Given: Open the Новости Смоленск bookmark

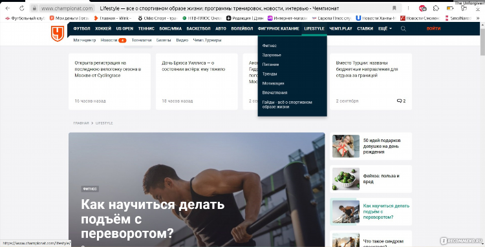Looking at the screenshot, I should (x=420, y=18).
